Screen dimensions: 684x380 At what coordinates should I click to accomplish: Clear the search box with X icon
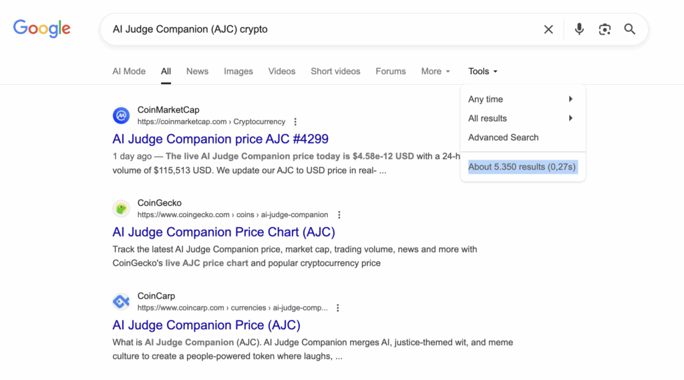tap(548, 29)
